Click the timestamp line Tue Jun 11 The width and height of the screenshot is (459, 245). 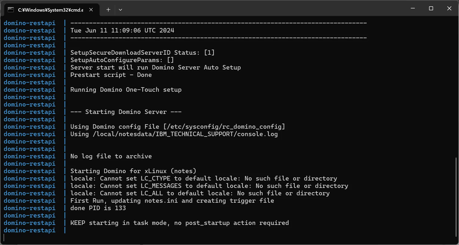click(122, 30)
